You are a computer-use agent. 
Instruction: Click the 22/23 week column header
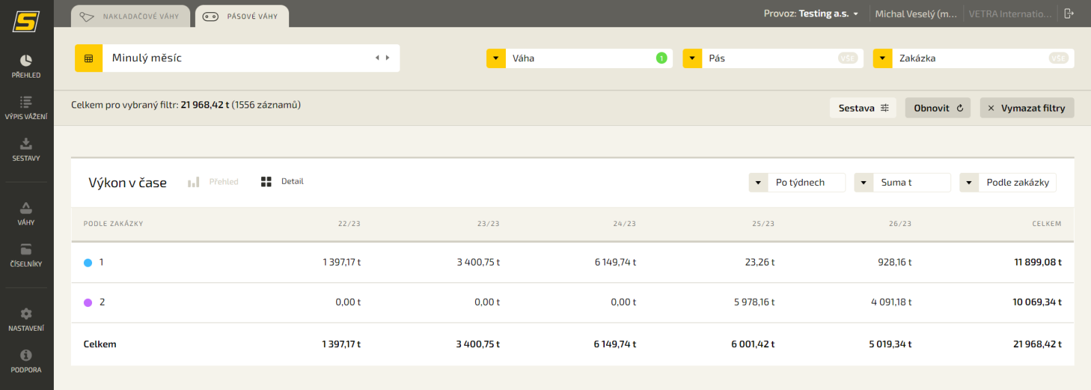pos(349,224)
